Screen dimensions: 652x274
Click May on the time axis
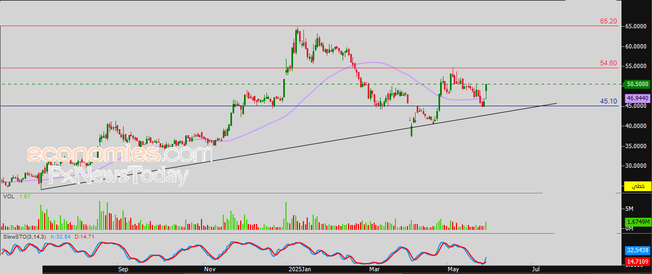click(x=453, y=270)
